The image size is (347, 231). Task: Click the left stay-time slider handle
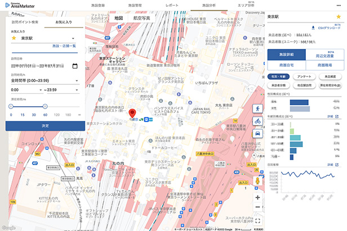coord(11,106)
